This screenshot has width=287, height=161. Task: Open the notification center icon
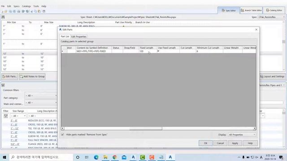281,157
